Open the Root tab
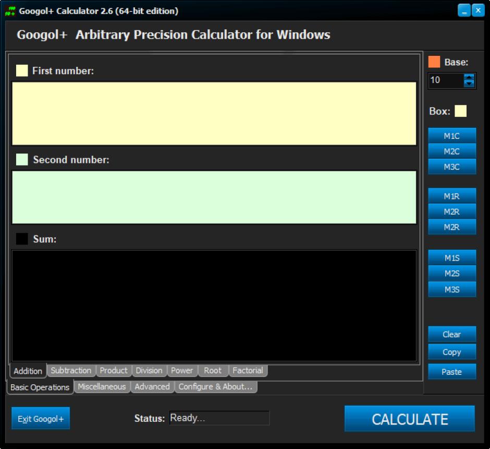The width and height of the screenshot is (490, 449). tap(213, 371)
